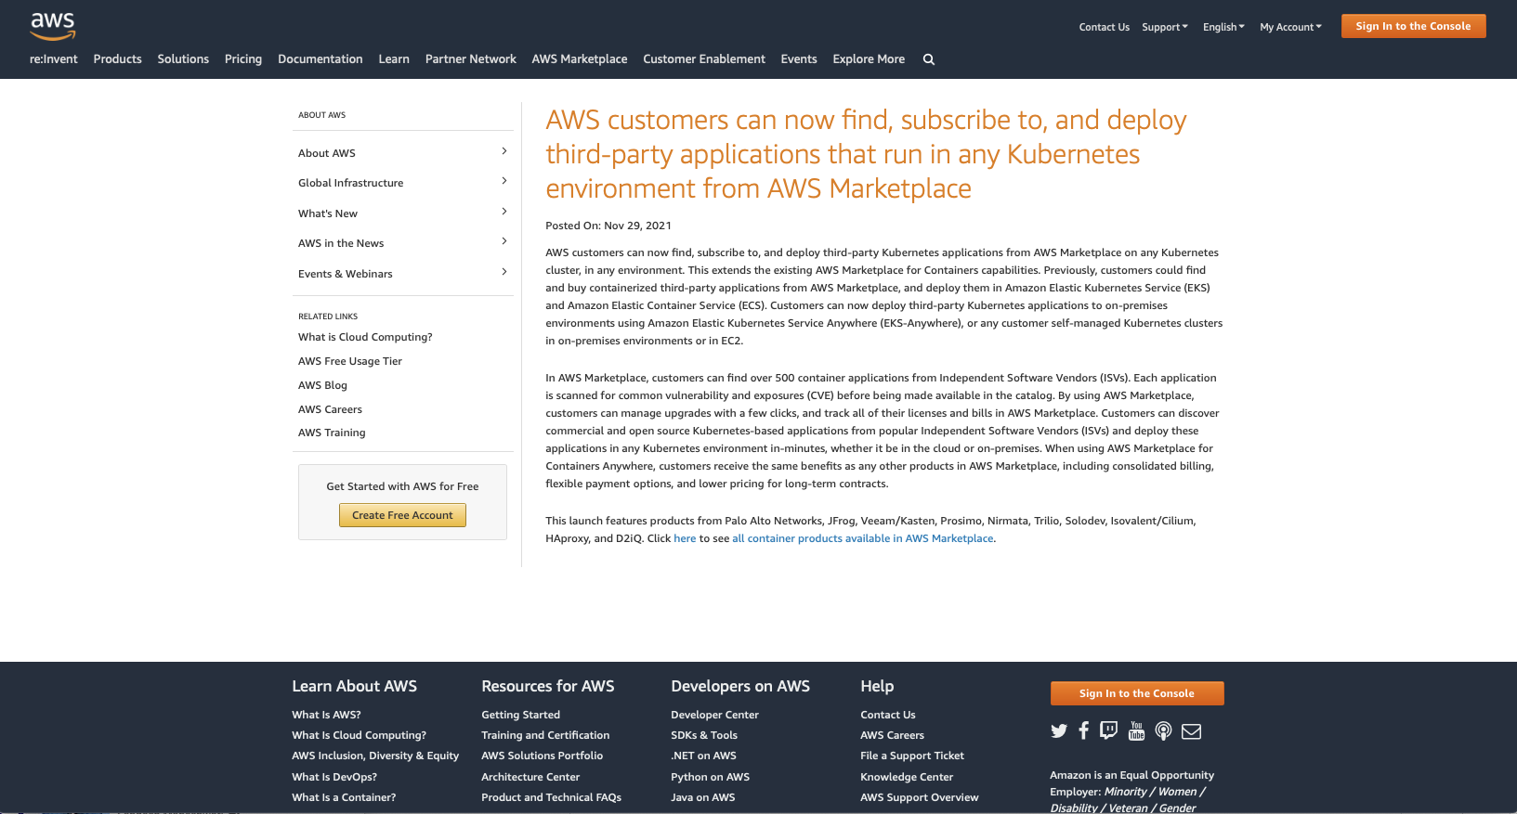Open File a Support Ticket link
Viewport: 1517px width, 814px height.
tap(912, 756)
